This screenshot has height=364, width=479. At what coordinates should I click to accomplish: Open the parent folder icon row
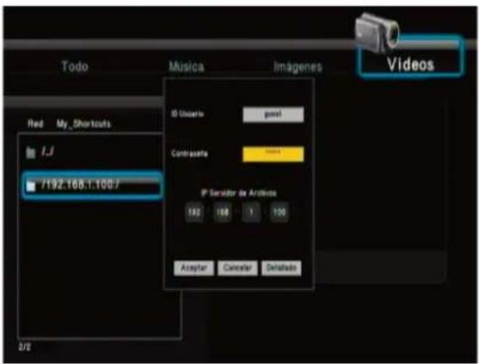(31, 152)
